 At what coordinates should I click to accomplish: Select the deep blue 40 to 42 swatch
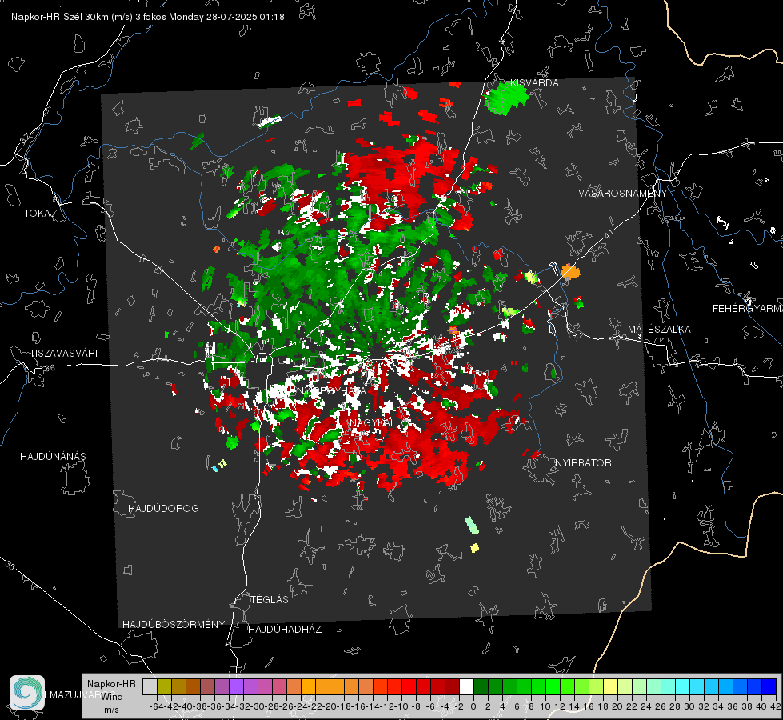769,687
